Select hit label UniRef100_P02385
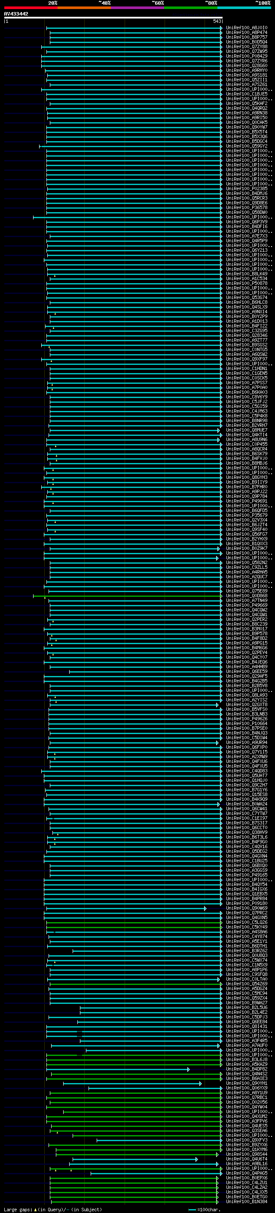 [x=246, y=189]
